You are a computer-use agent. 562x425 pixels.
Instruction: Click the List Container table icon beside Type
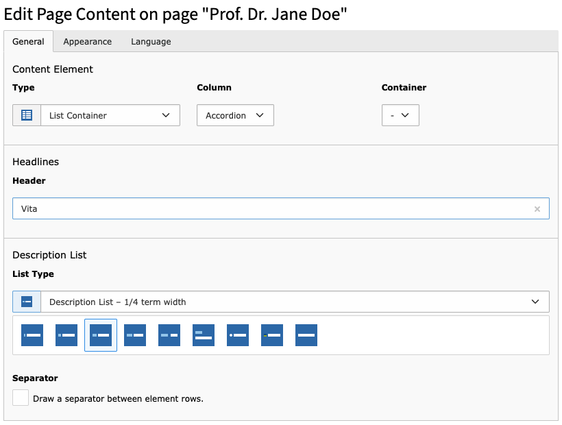click(x=27, y=115)
